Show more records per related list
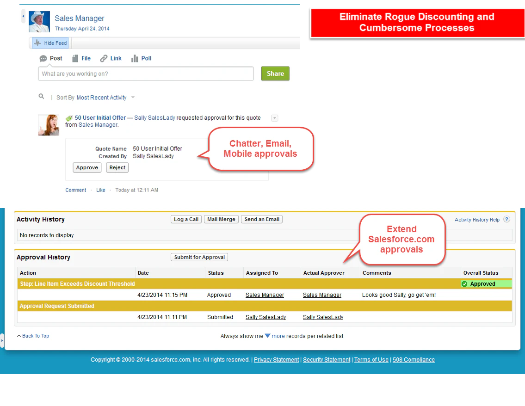The height and width of the screenshot is (406, 525). (278, 336)
